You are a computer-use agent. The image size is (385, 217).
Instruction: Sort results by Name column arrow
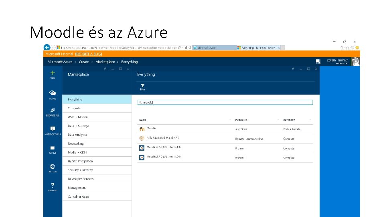[230, 120]
